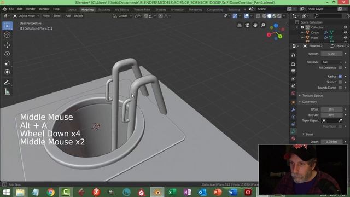The width and height of the screenshot is (350, 197).
Task: Open the File menu
Action: 11,9
